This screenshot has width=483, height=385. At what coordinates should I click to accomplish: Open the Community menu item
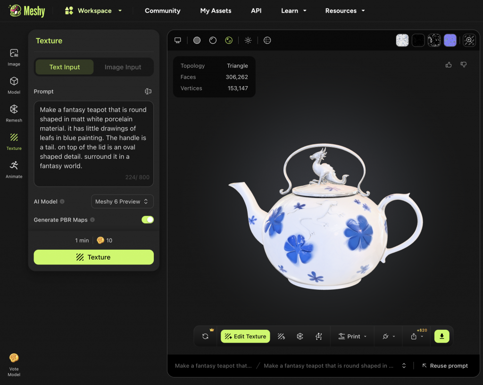[162, 10]
